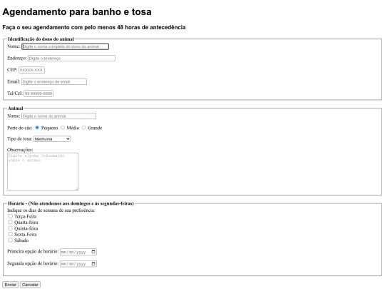This screenshot has width=385, height=289.
Task: Check the Sexta-Feira checkbox
Action: coord(10,234)
